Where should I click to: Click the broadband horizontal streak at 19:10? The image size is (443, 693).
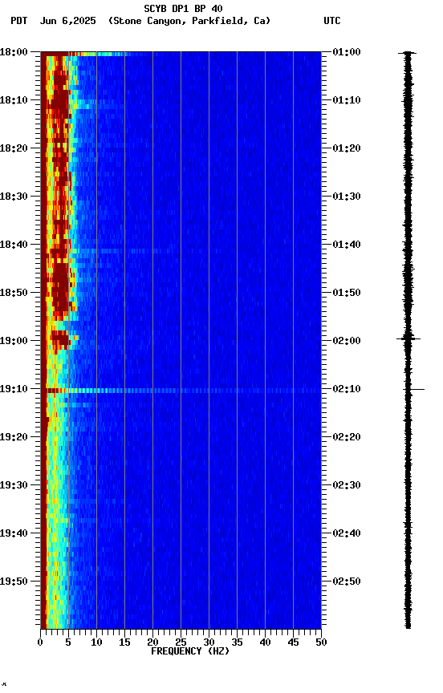[x=181, y=391]
